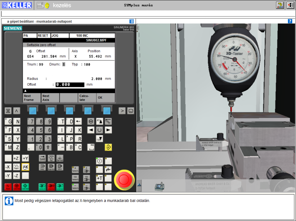Stop the spindle with red key

[51, 187]
